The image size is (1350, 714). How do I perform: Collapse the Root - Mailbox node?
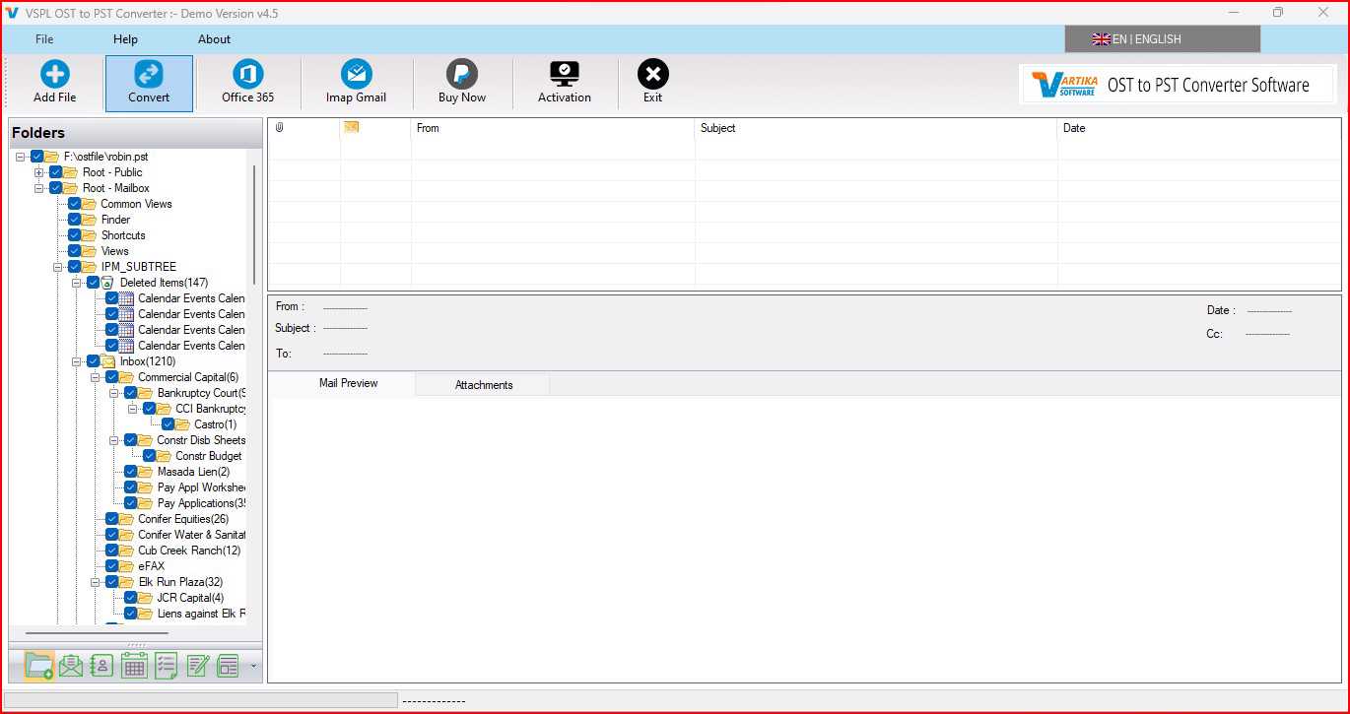(39, 188)
